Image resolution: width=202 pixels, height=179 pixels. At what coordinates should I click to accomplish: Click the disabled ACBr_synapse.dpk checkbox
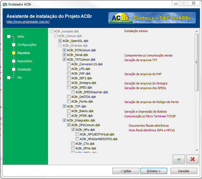51,31
